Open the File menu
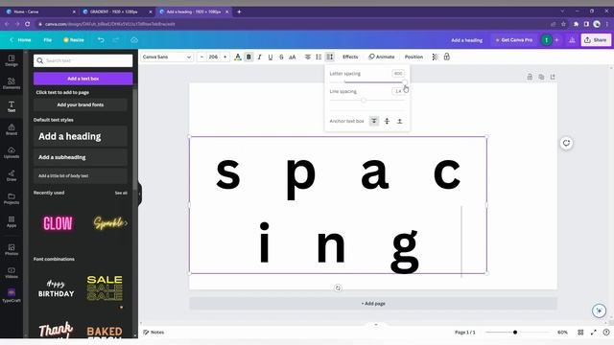This screenshot has width=614, height=345. [x=47, y=40]
